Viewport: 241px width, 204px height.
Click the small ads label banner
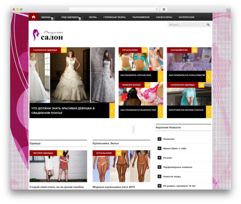(133, 129)
